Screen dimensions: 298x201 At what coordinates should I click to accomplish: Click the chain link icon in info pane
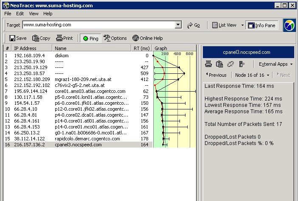click(x=231, y=64)
